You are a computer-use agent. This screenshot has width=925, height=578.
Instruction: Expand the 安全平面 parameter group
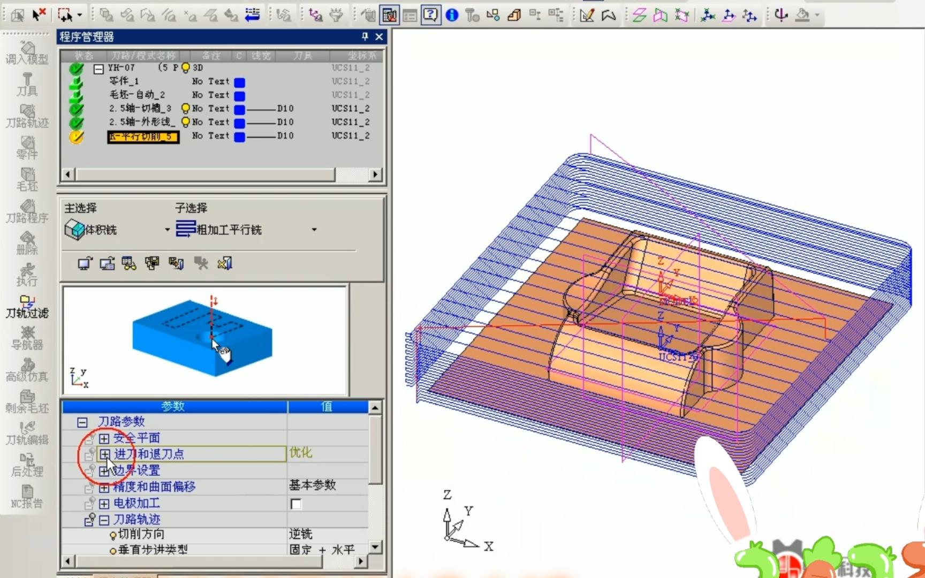point(104,438)
